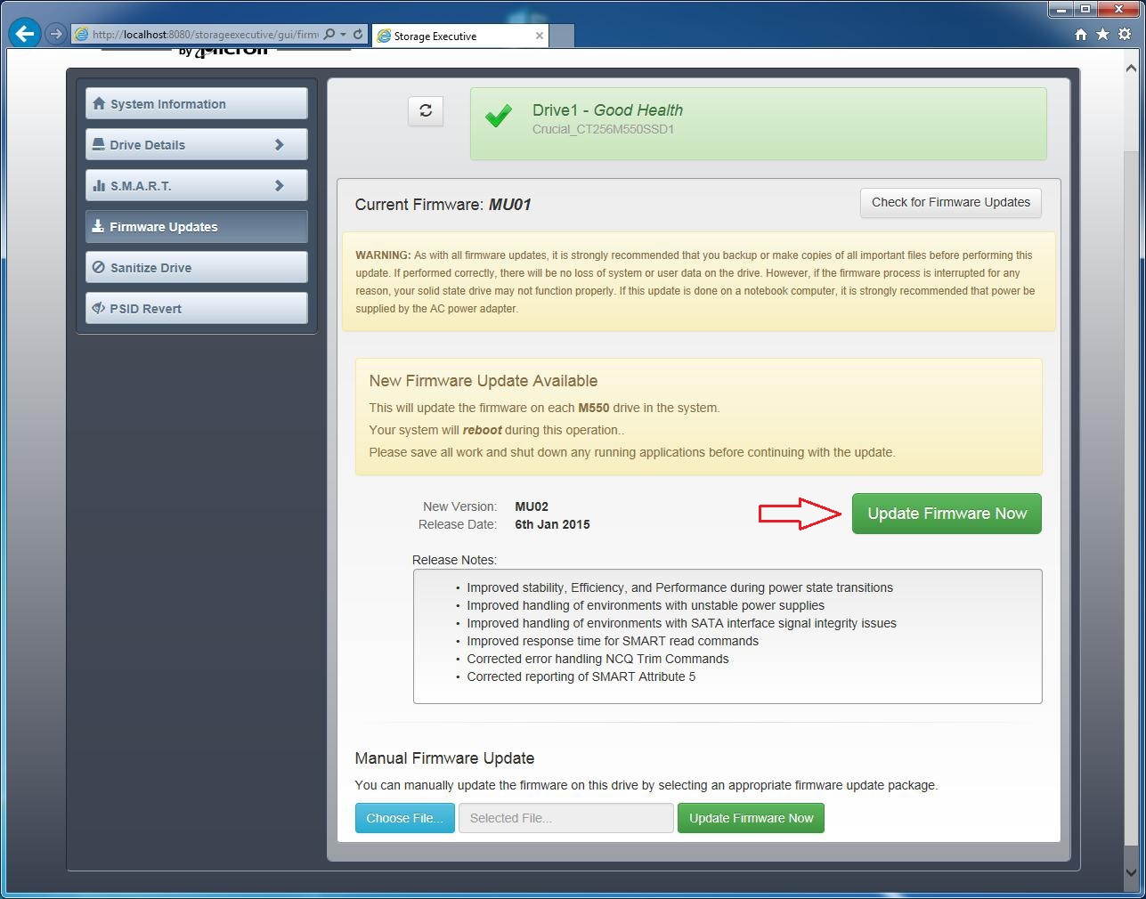The width and height of the screenshot is (1146, 899).
Task: Click release note about power state transitions
Action: pyautogui.click(x=679, y=587)
